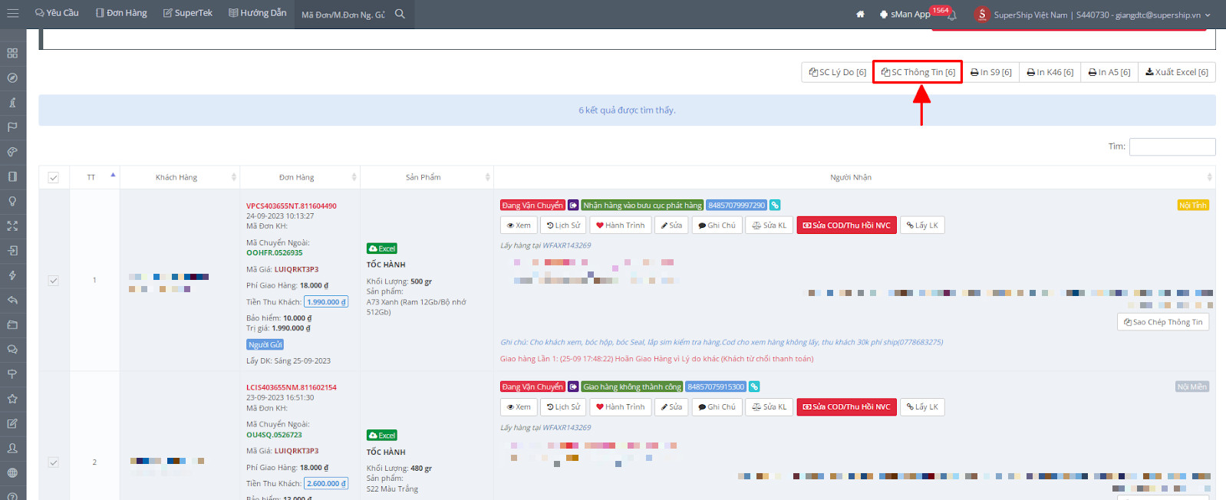The height and width of the screenshot is (500, 1226).
Task: Click Sửa KL button for first order
Action: pos(769,225)
